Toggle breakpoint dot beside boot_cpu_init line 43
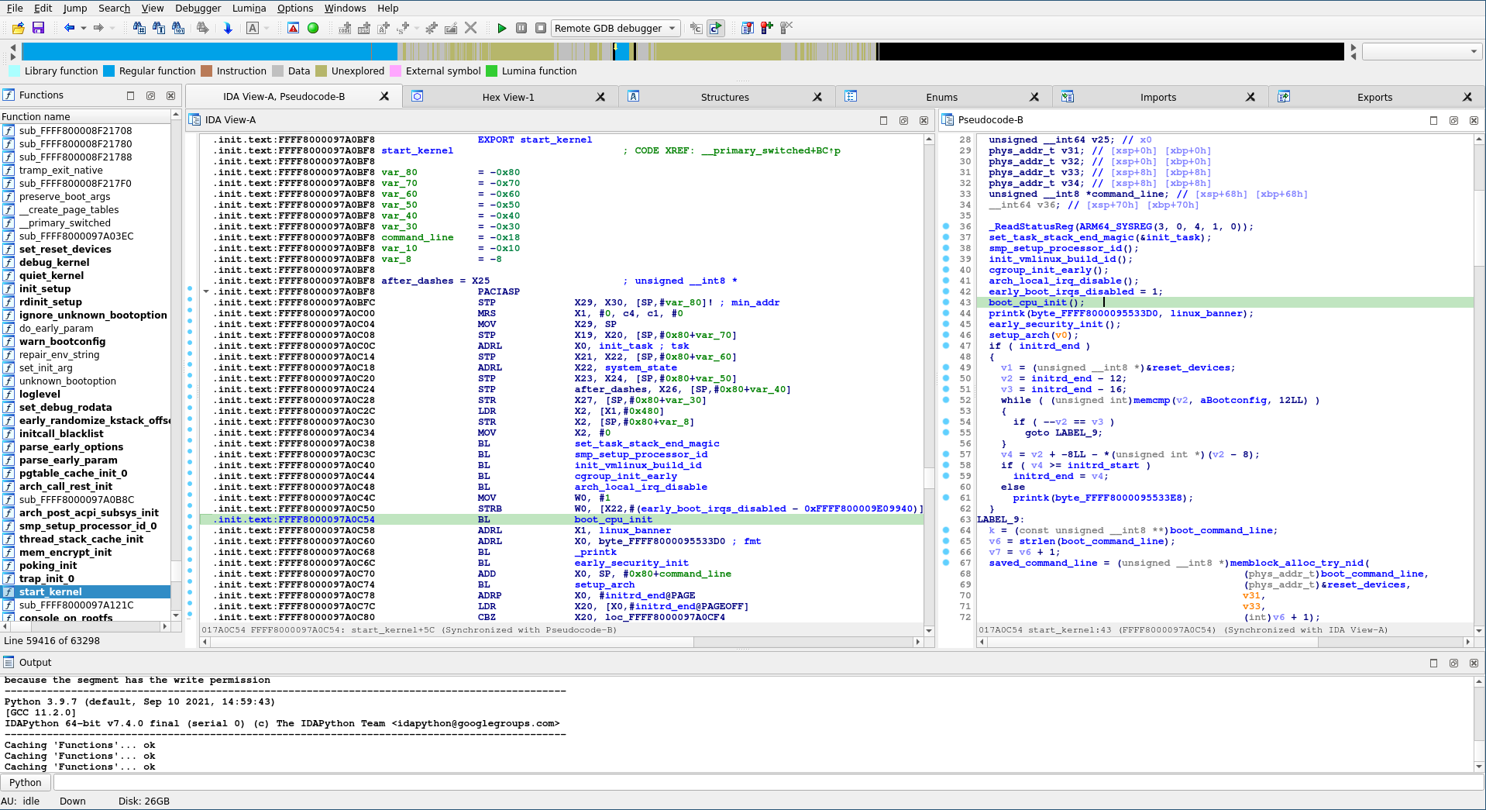 (947, 302)
